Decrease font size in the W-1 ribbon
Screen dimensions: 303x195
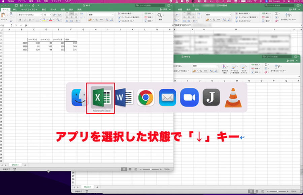click(x=59, y=15)
